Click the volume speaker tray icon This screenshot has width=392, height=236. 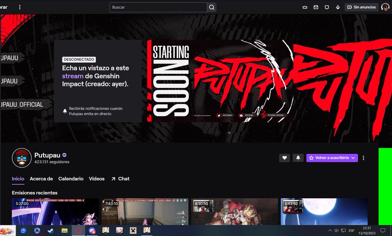[336, 230]
